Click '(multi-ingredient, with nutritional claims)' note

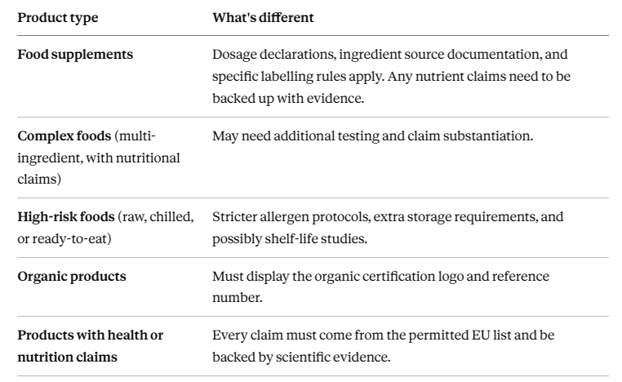(x=99, y=158)
